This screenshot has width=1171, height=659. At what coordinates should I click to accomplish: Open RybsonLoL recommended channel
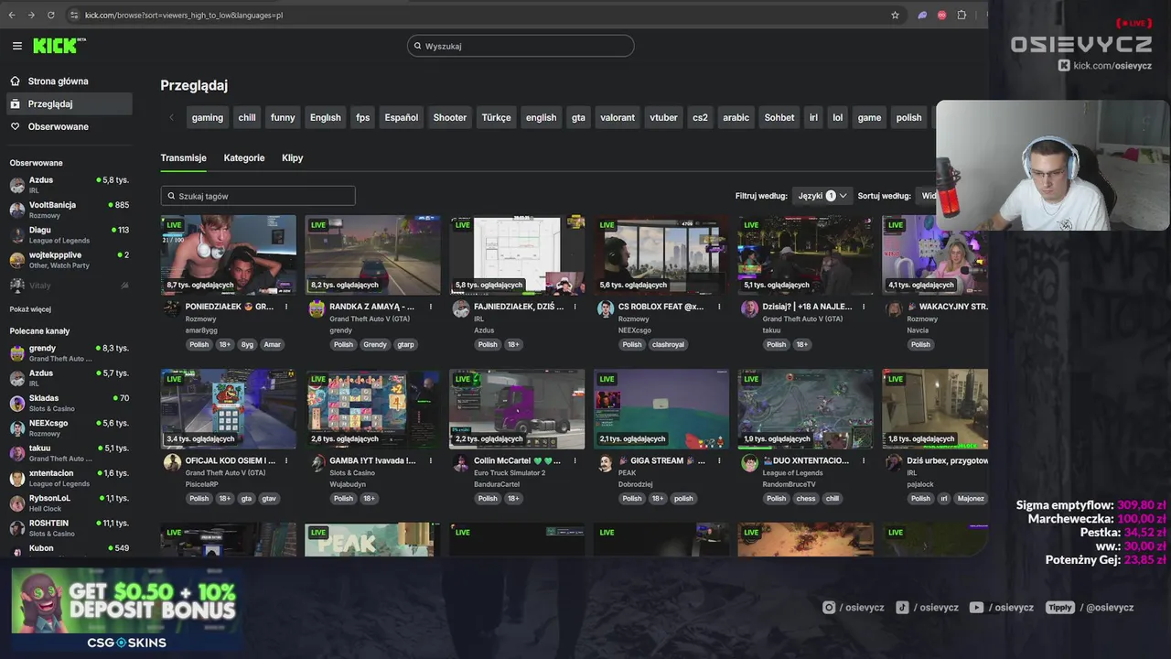(69, 502)
